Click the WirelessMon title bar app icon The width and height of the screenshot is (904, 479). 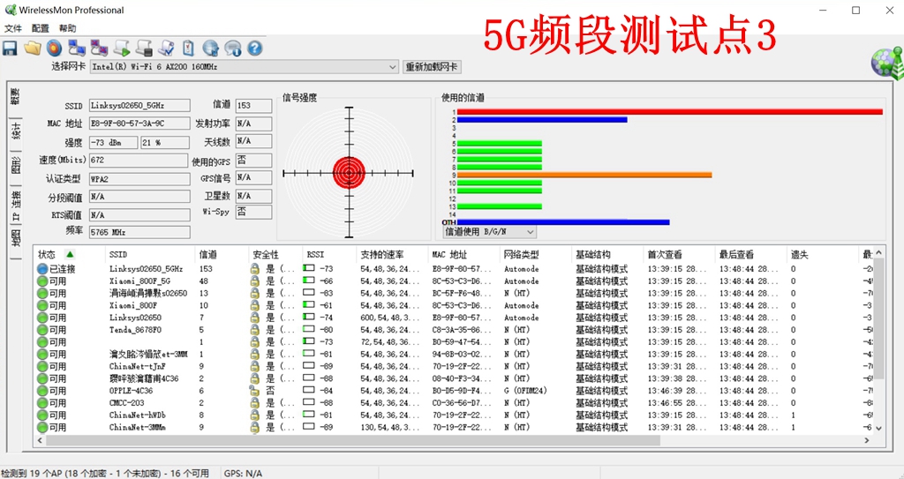pos(10,10)
